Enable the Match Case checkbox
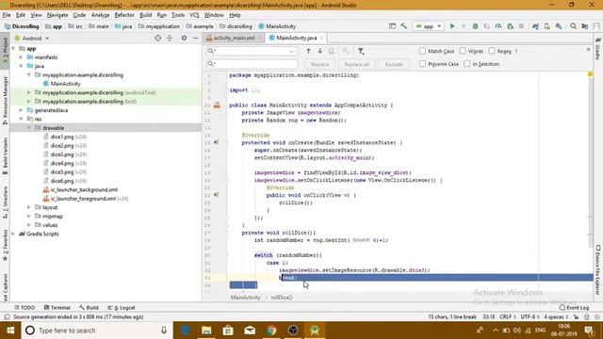The image size is (603, 339). (x=422, y=51)
